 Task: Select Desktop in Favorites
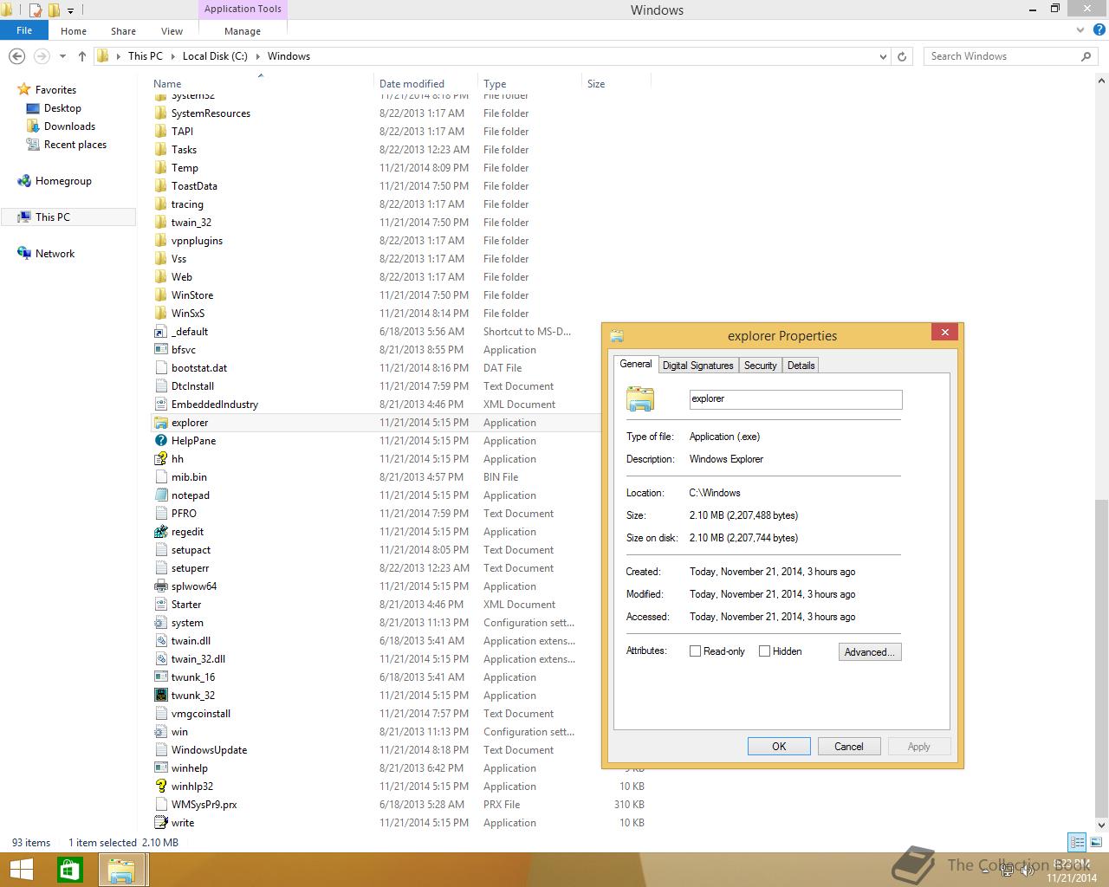[62, 108]
